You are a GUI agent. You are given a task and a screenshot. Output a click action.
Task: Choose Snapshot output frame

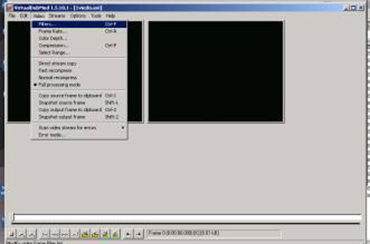79,117
